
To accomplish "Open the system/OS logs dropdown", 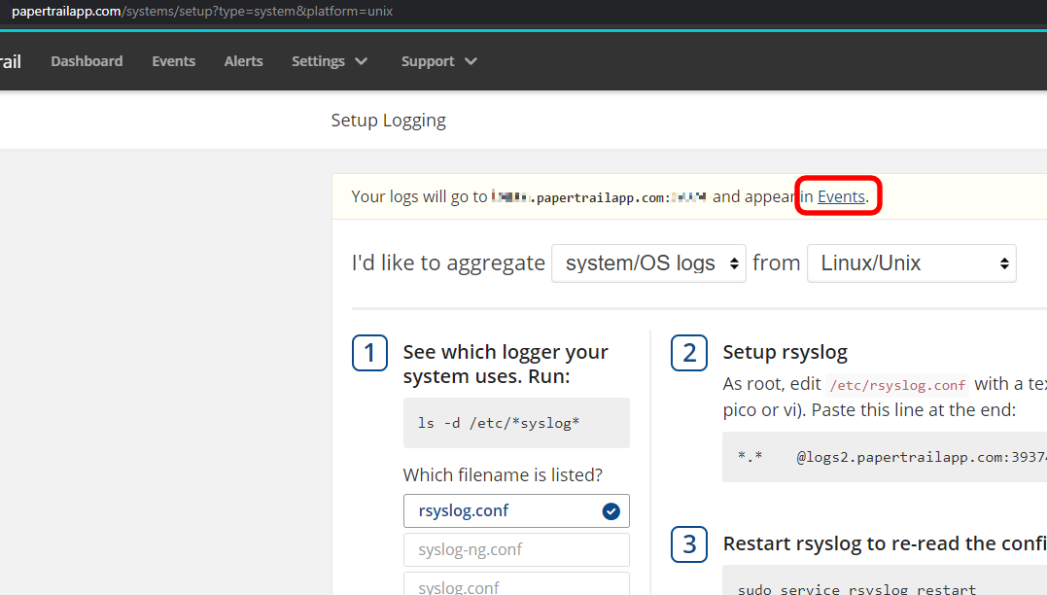I will point(648,263).
